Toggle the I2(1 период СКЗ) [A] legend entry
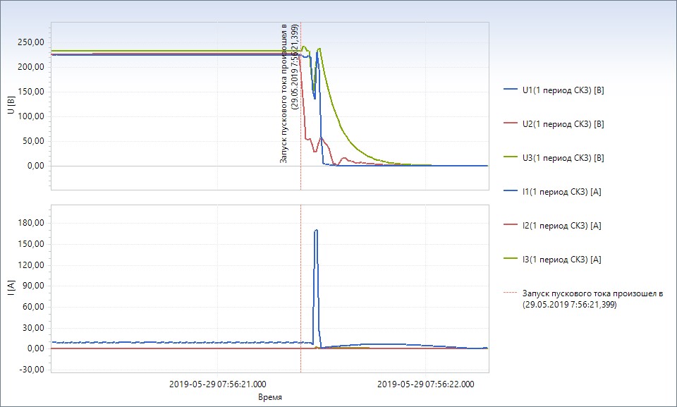 click(x=561, y=225)
